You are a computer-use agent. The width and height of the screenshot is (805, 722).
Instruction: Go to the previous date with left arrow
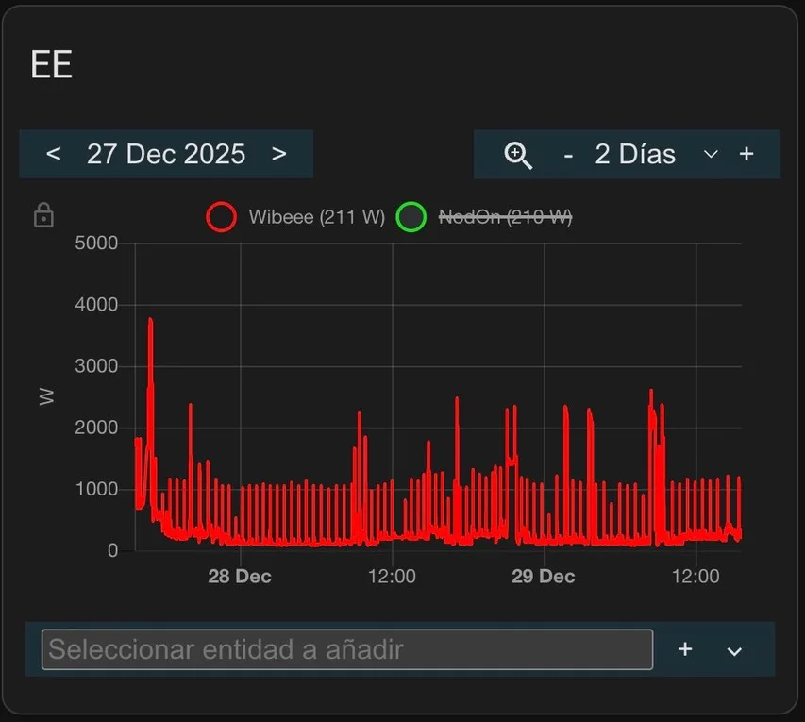pos(54,154)
